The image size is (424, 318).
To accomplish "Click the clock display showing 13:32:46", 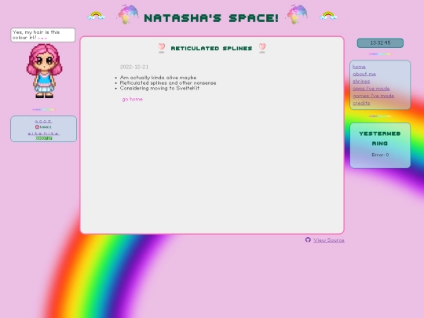I will point(380,43).
